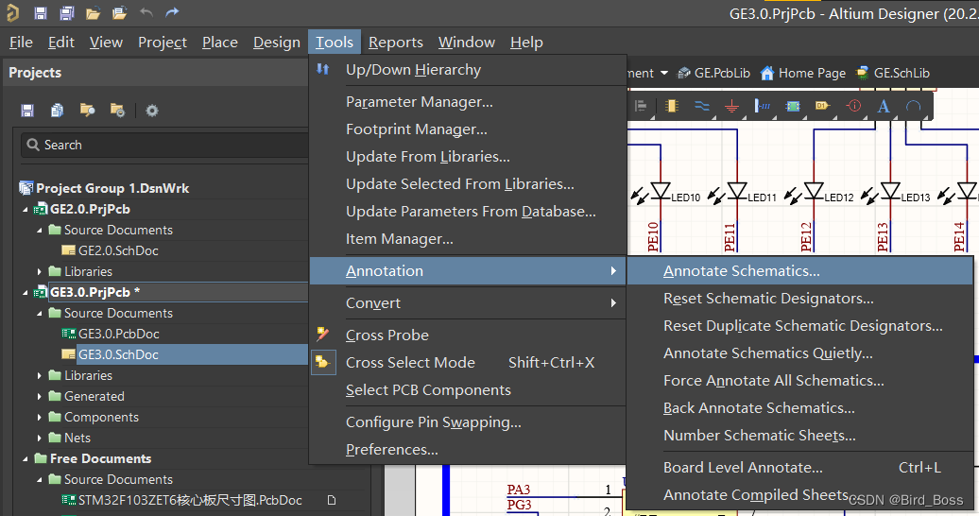Viewport: 979px width, 516px height.
Task: Choose Footprint Manager... entry
Action: [468, 129]
